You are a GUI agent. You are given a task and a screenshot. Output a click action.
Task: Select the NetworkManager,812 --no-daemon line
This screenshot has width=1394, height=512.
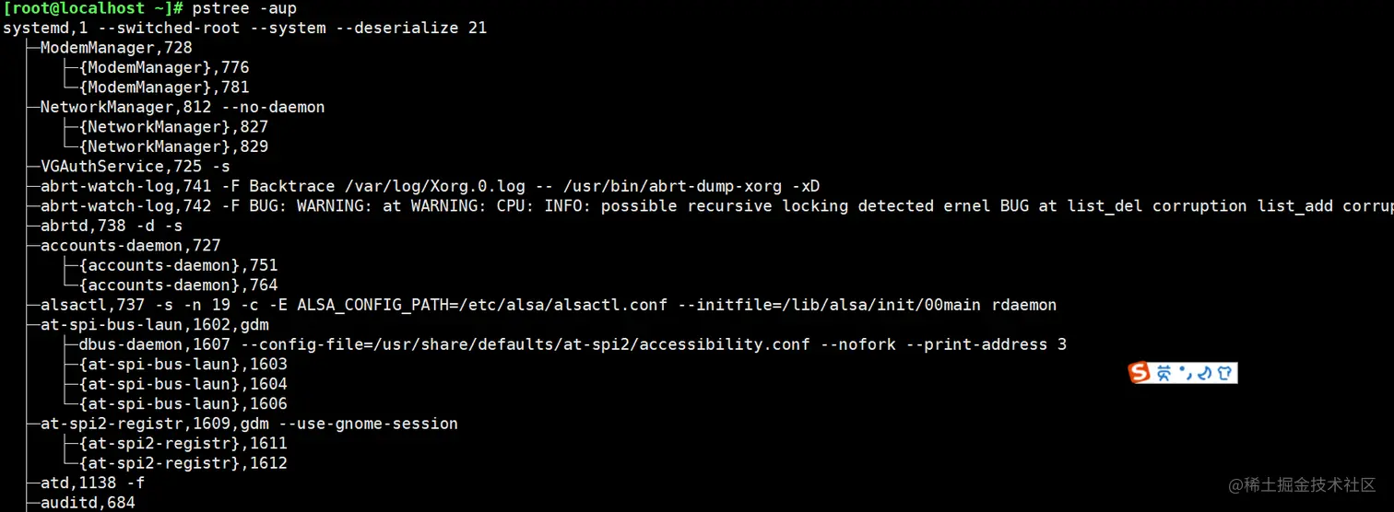183,108
